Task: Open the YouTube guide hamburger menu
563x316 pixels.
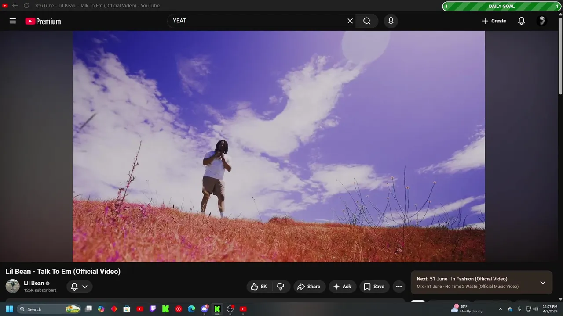Action: 13,21
